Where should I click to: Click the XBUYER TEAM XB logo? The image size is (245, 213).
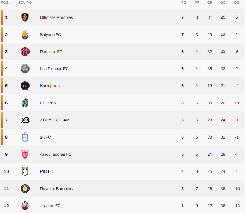click(25, 120)
